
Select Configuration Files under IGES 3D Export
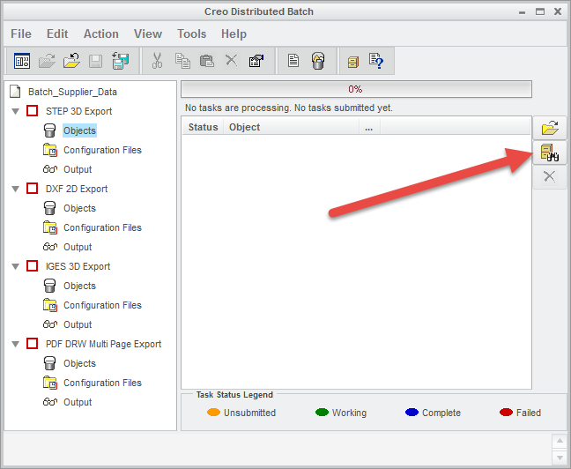pyautogui.click(x=102, y=305)
